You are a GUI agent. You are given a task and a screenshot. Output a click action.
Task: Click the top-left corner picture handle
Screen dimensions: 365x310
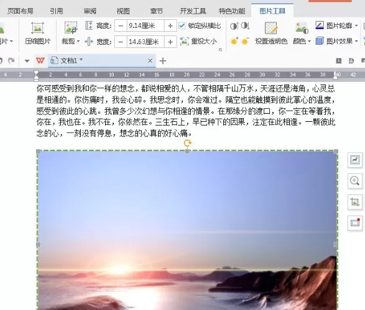pyautogui.click(x=39, y=152)
